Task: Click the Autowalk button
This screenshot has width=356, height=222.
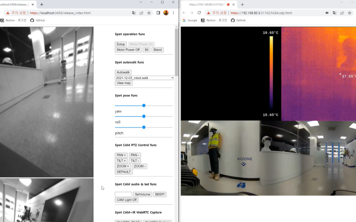Action: [123, 72]
